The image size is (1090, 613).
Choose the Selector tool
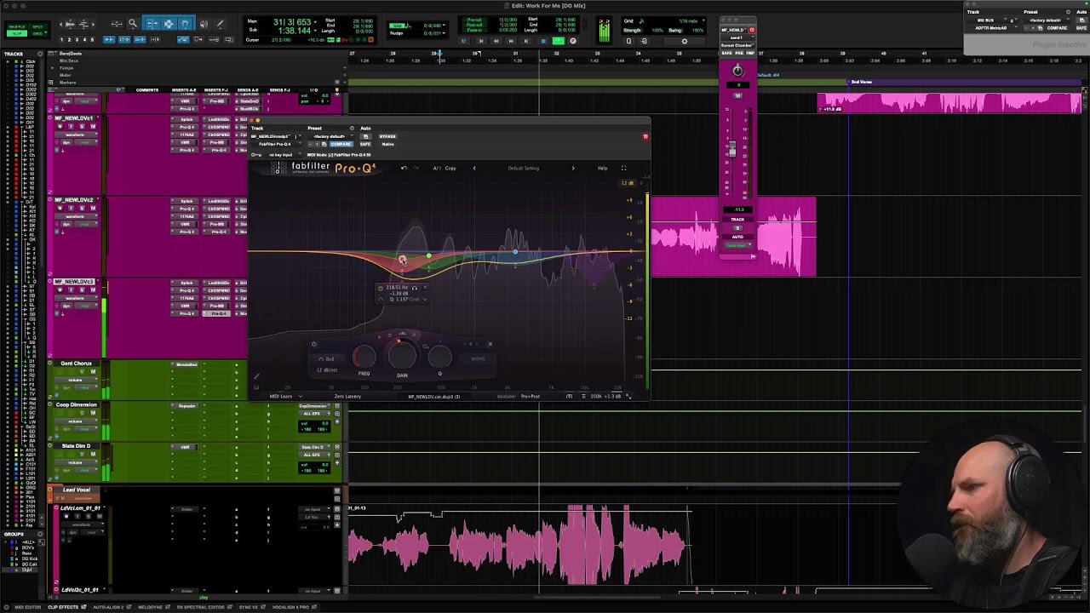coord(169,24)
